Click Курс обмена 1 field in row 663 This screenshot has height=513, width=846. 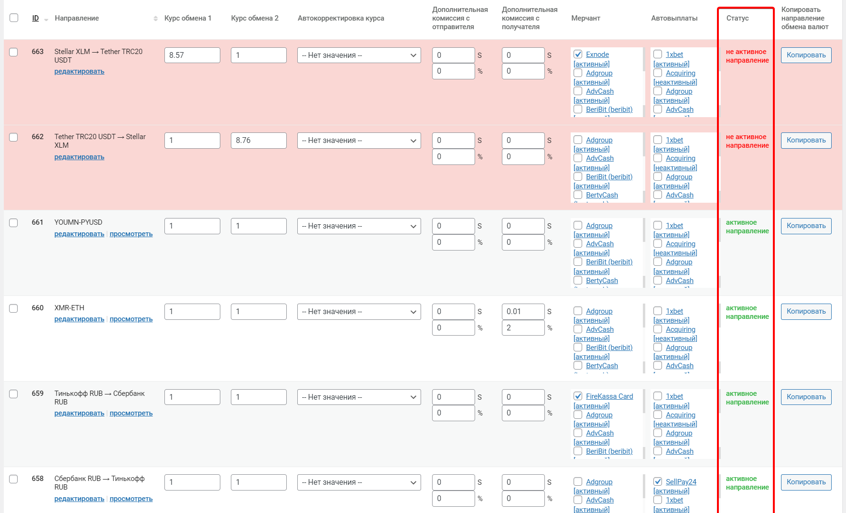(x=192, y=55)
